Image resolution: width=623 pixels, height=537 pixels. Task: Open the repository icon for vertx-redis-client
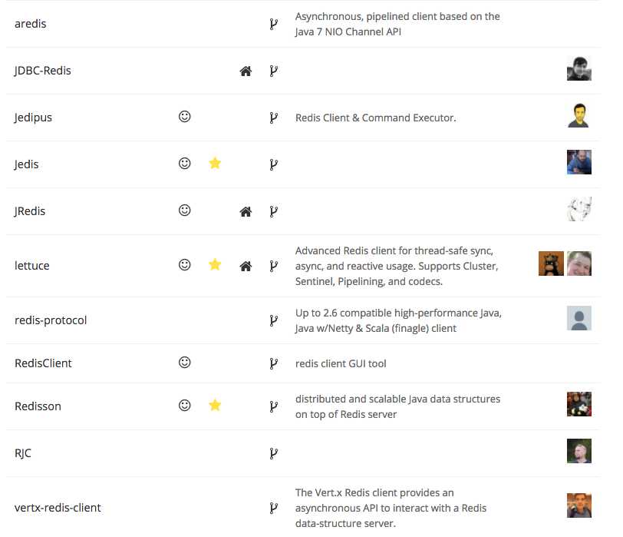point(273,508)
